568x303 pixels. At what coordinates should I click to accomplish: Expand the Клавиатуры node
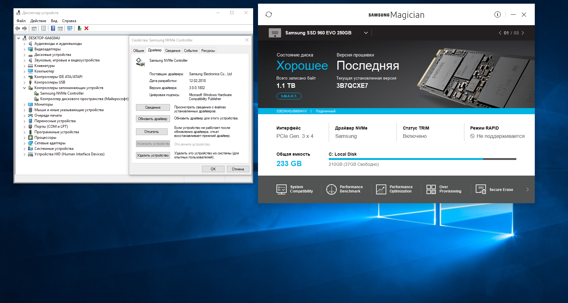click(x=25, y=66)
